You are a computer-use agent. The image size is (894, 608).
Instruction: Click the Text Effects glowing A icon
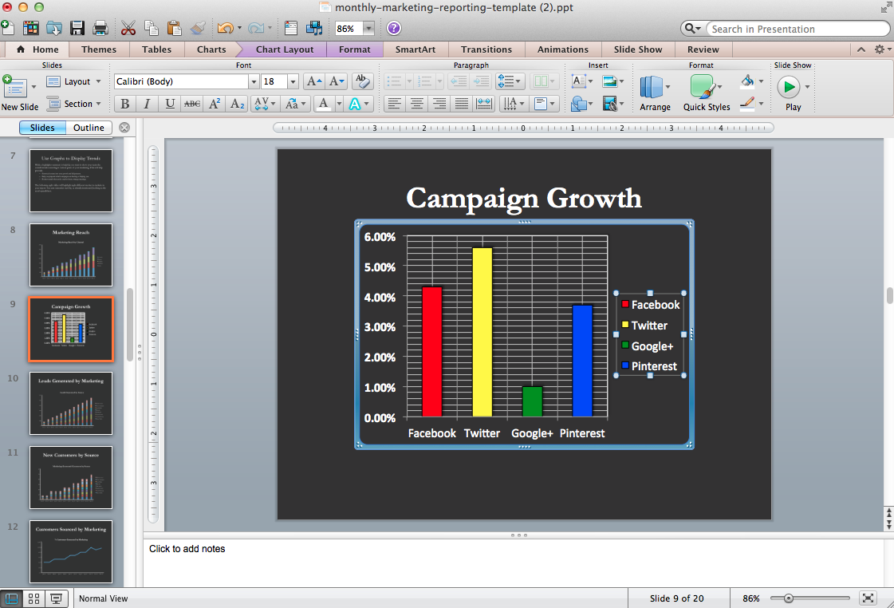[355, 104]
